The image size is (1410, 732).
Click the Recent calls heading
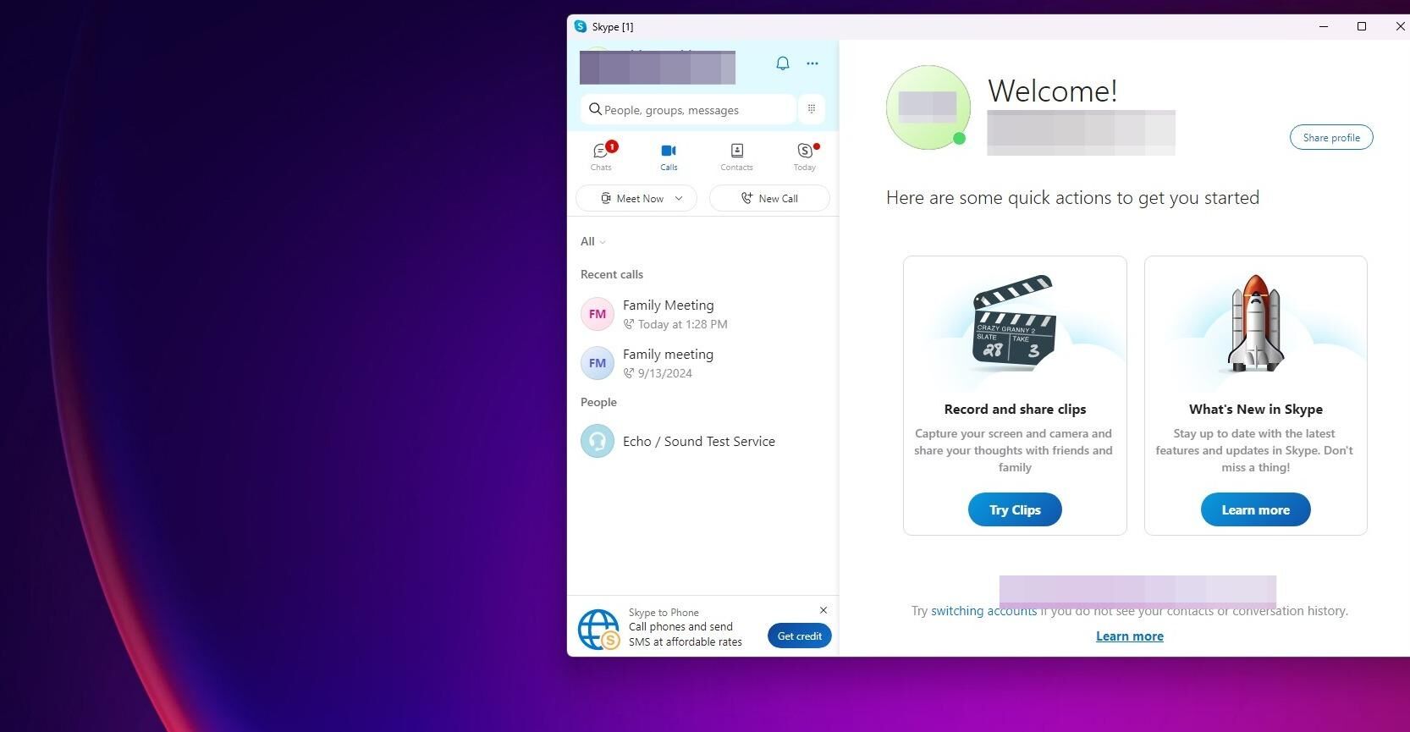point(612,274)
